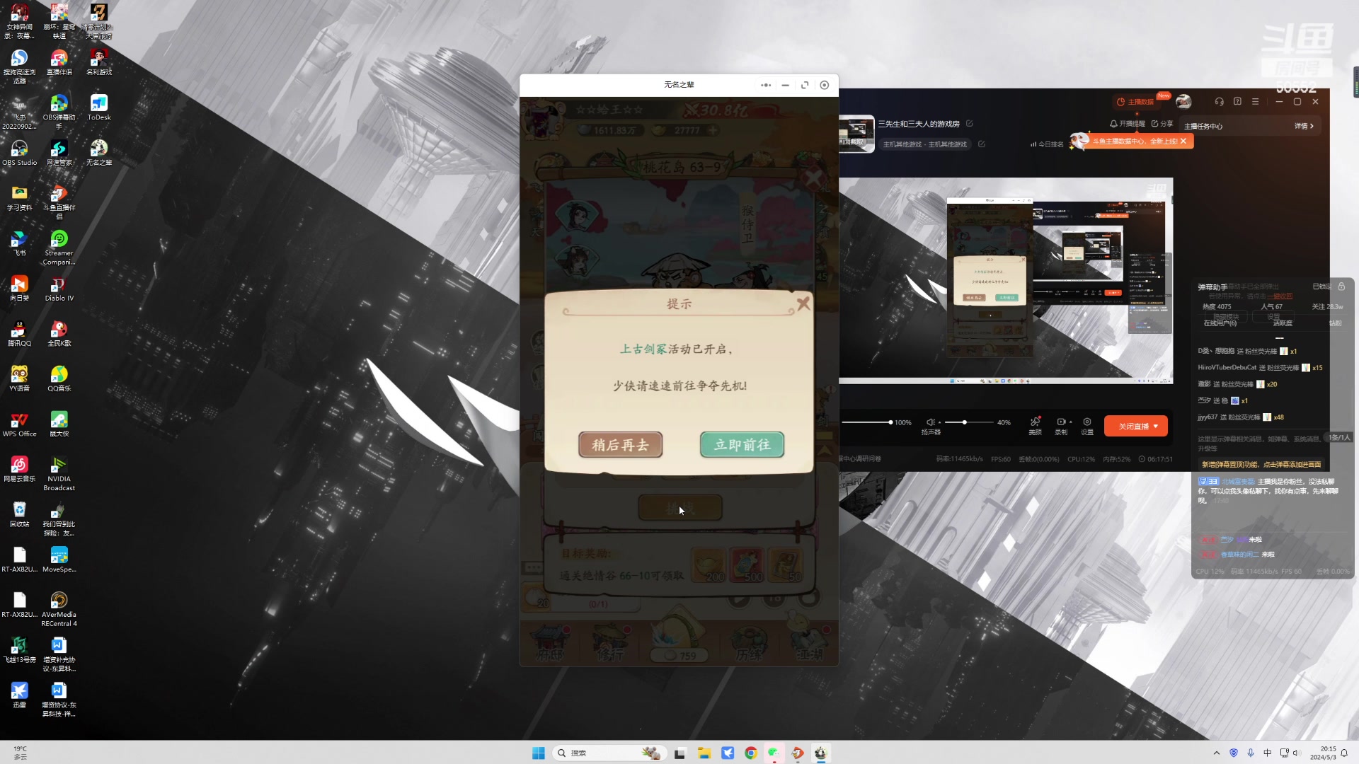Image resolution: width=1359 pixels, height=764 pixels.
Task: Open AVerMedia RECentral 4 shortcut
Action: click(x=59, y=610)
